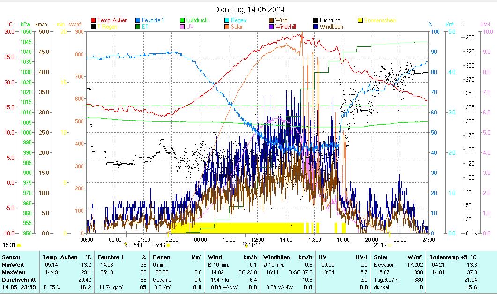This screenshot has height=294, width=497.
Task: Click the purple Windchill legend swatch
Action: pyautogui.click(x=271, y=27)
